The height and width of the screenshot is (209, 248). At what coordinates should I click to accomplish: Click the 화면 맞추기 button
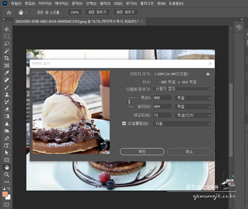[x=97, y=12]
